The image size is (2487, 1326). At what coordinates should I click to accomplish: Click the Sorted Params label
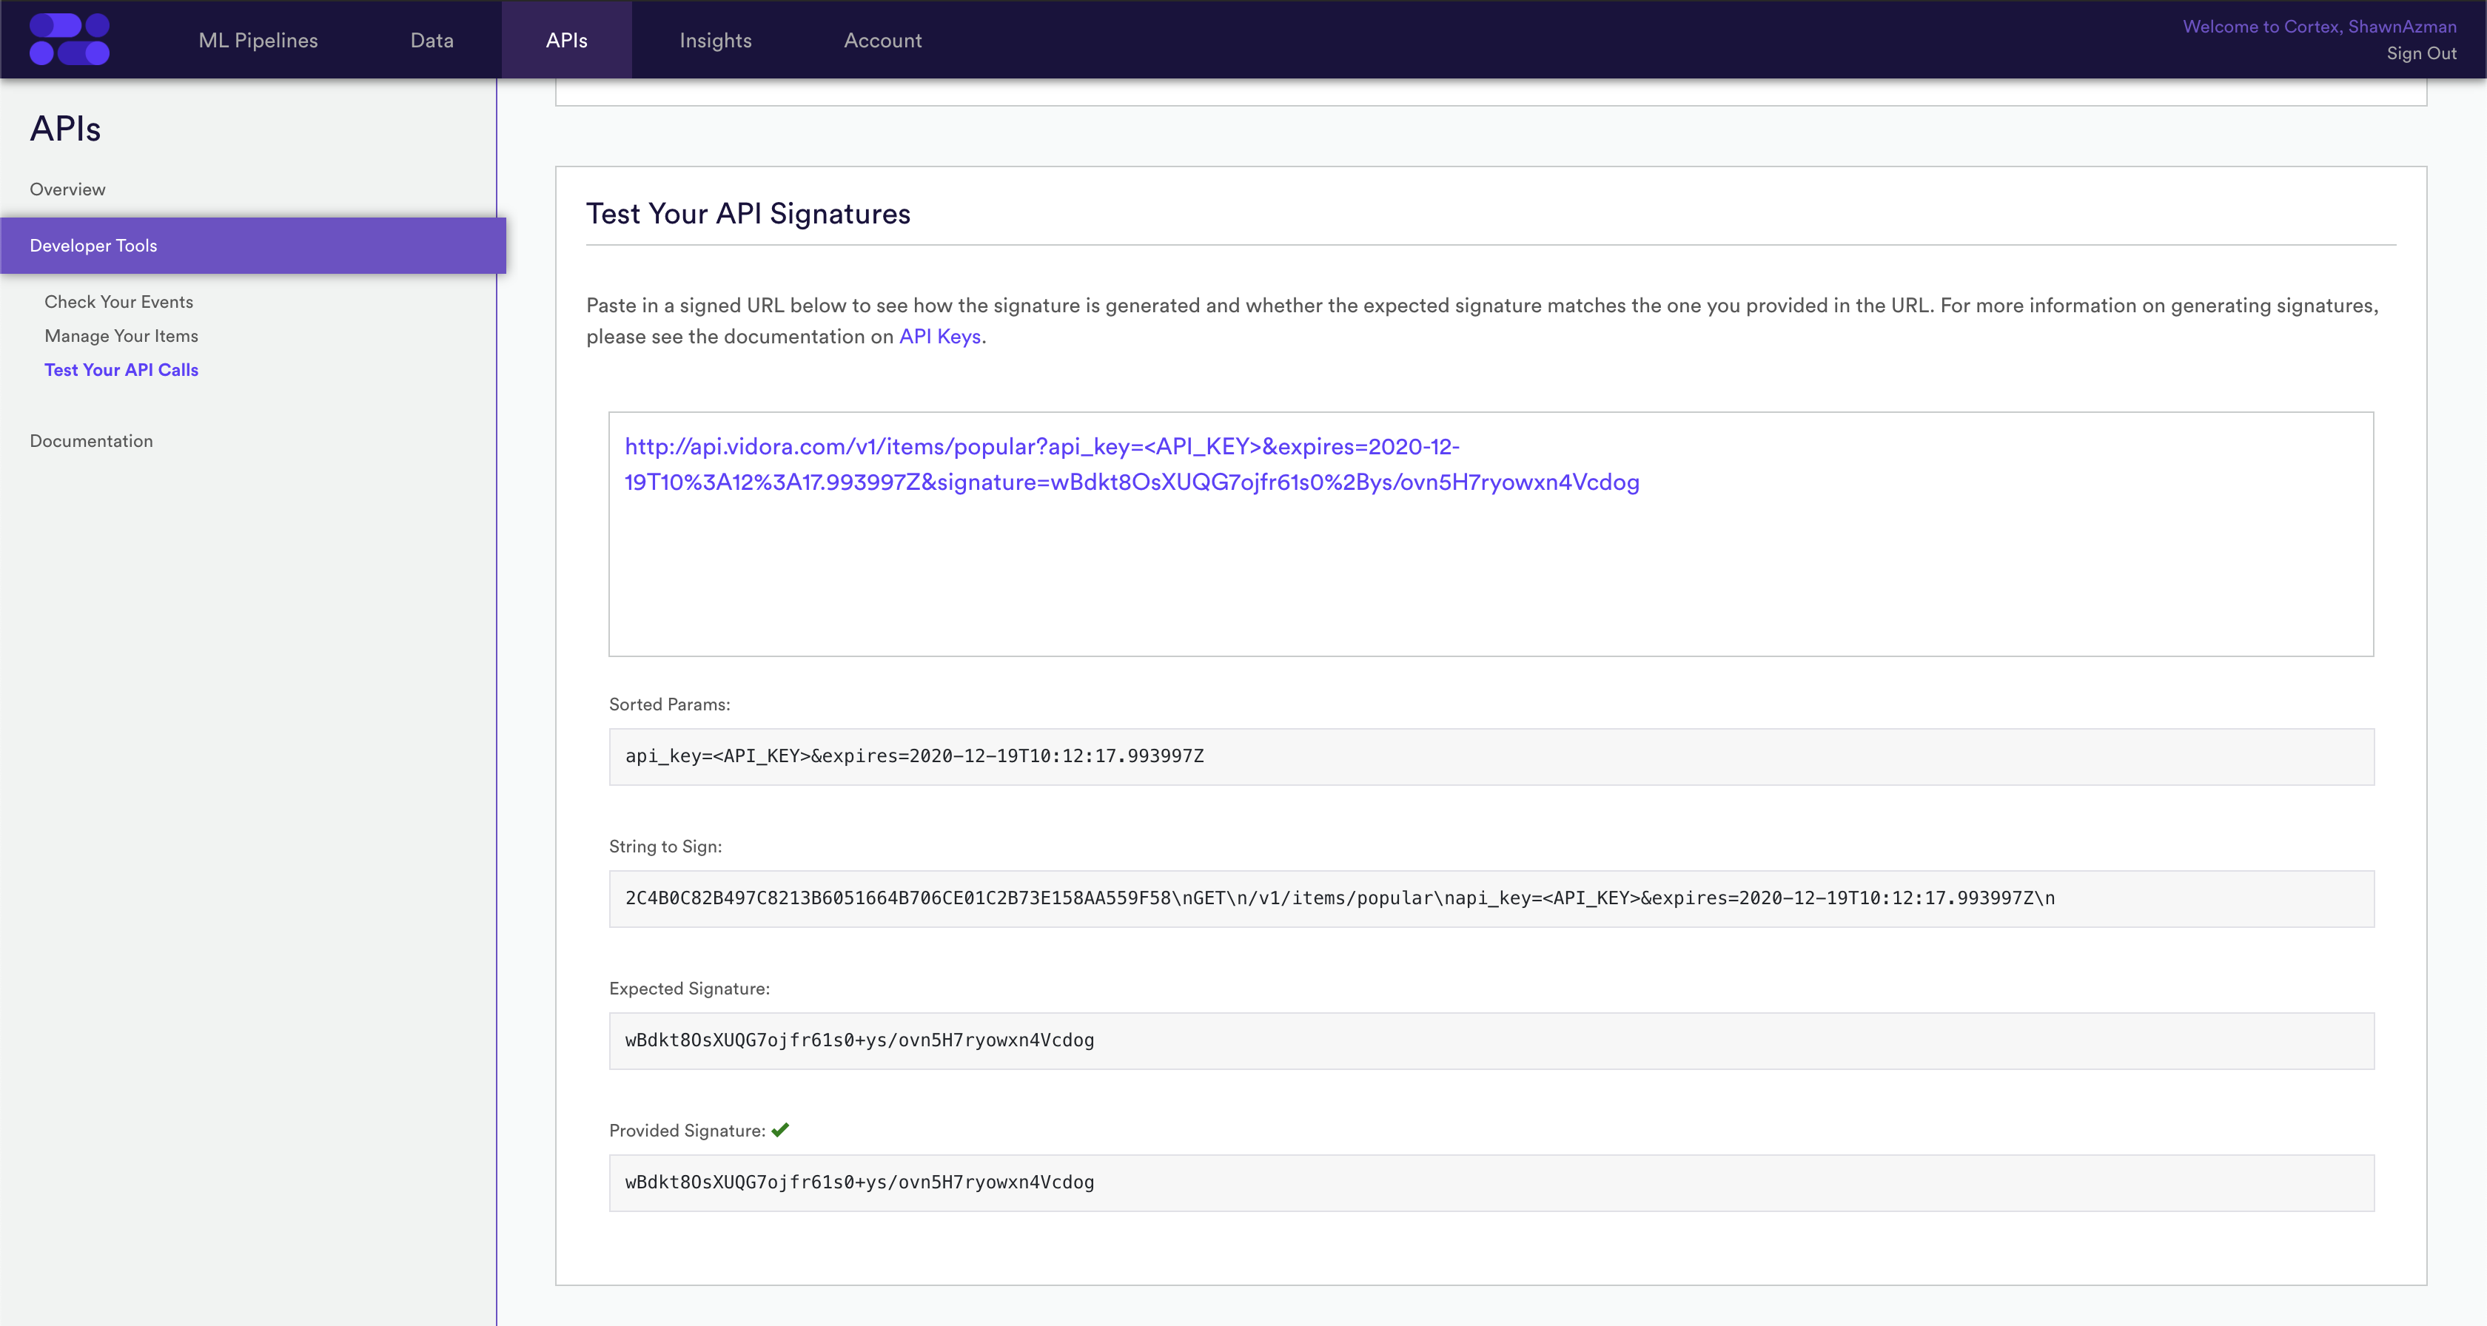point(669,704)
